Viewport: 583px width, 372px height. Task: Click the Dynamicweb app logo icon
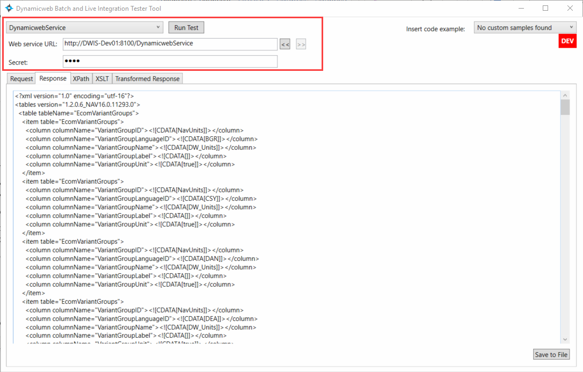click(9, 9)
